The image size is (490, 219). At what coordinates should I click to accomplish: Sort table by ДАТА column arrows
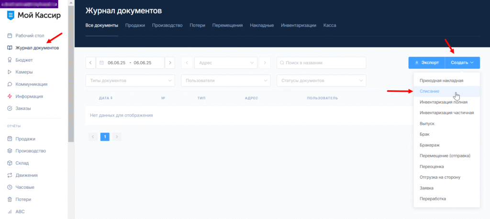111,98
